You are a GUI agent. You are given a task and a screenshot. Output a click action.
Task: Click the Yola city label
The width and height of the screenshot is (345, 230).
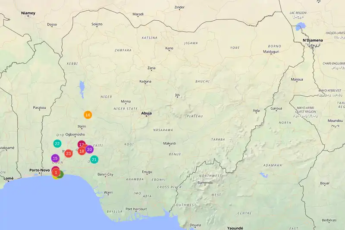pos(256,110)
